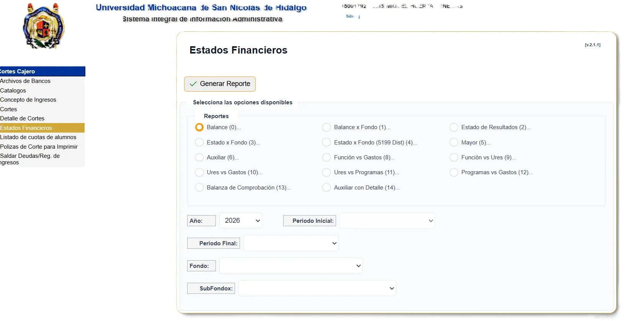Screen dimensions: 625x321
Task: Choose Balance x Fondo (1) radio button
Action: coord(326,127)
